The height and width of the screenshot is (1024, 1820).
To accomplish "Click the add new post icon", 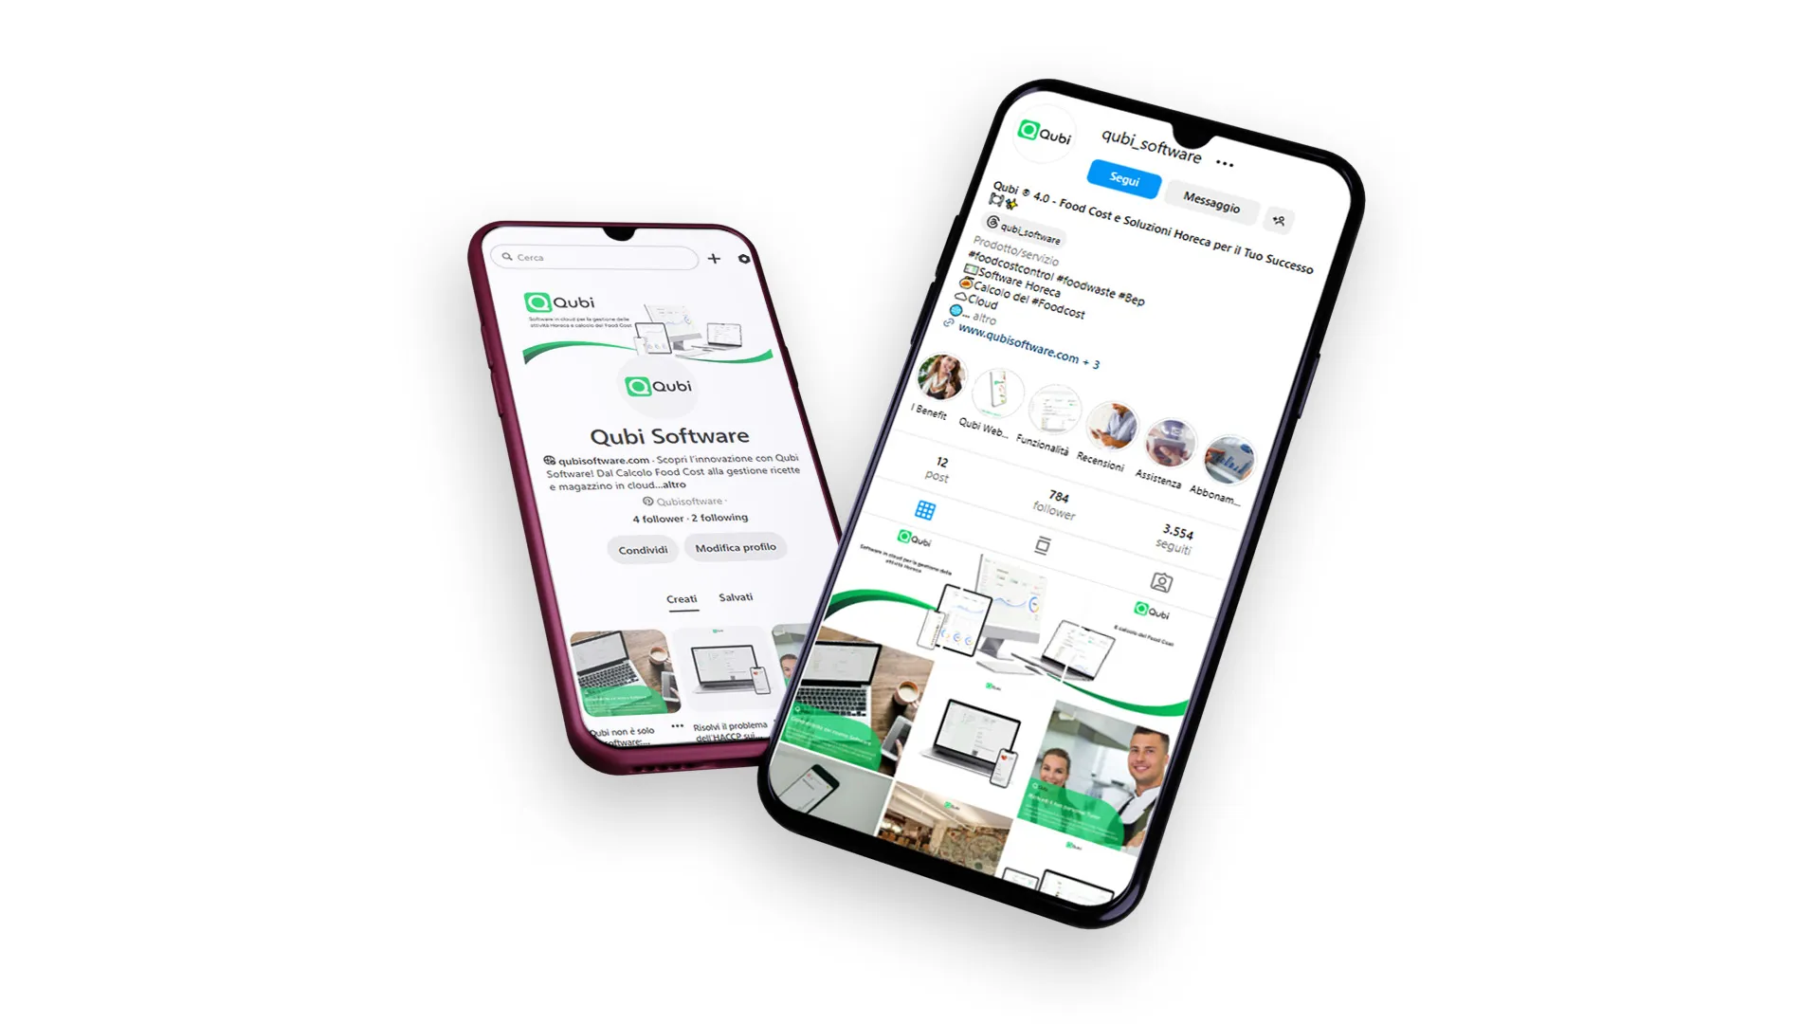I will pyautogui.click(x=715, y=258).
